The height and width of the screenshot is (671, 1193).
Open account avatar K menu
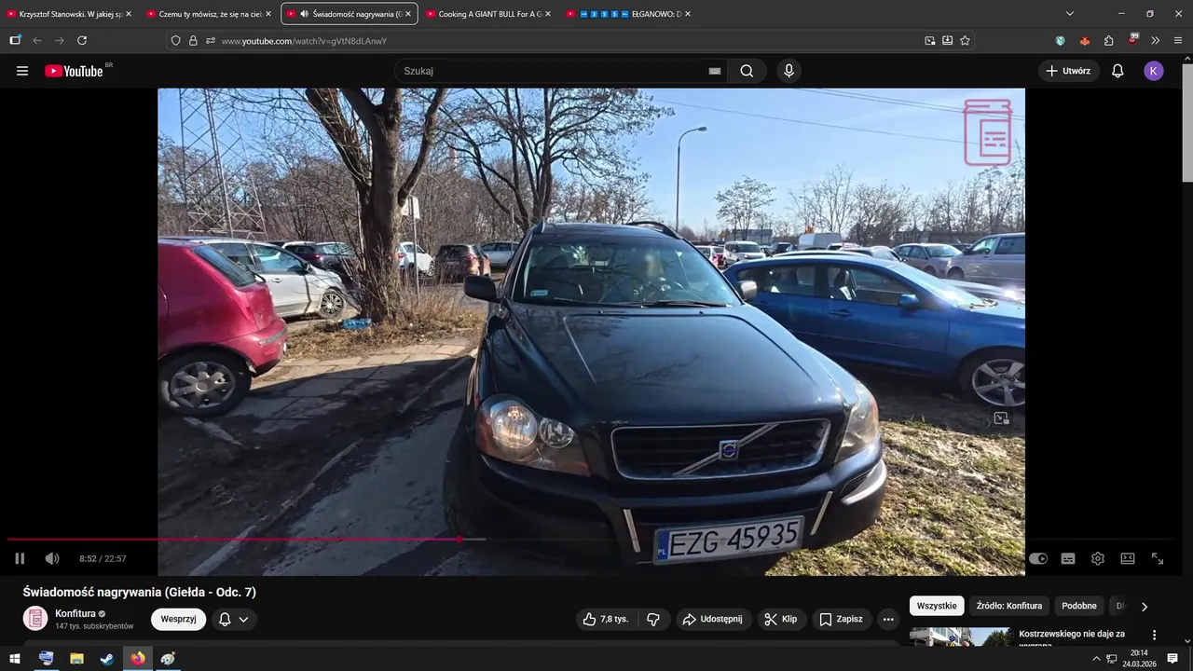(1154, 71)
